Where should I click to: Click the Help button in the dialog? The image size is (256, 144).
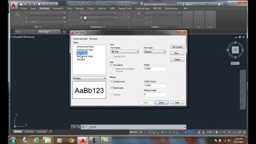(177, 102)
